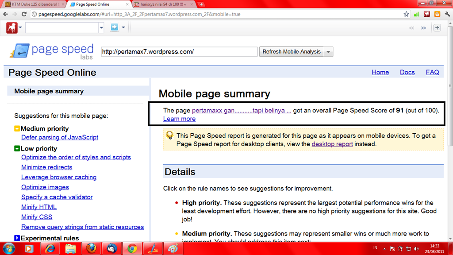The height and width of the screenshot is (255, 453).
Task: Click the new tab plus button
Action: pos(201,4)
